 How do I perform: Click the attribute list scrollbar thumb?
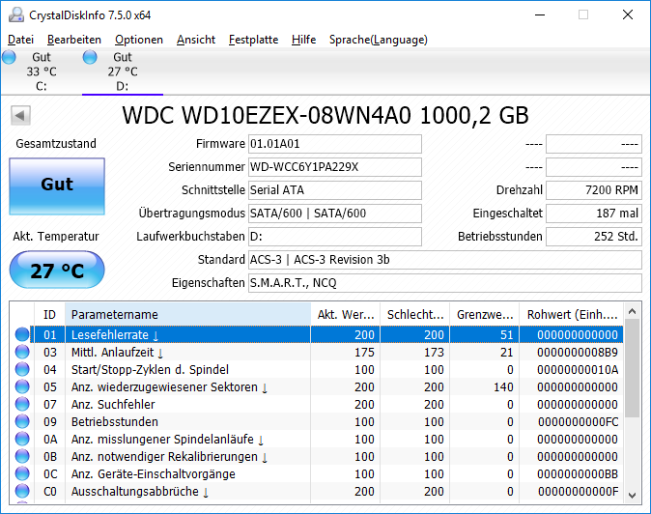[x=633, y=368]
